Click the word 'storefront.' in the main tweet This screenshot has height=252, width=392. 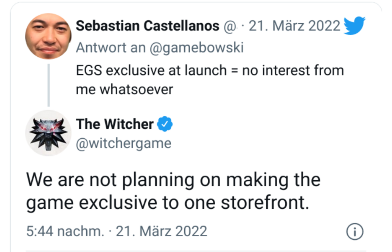coord(265,203)
